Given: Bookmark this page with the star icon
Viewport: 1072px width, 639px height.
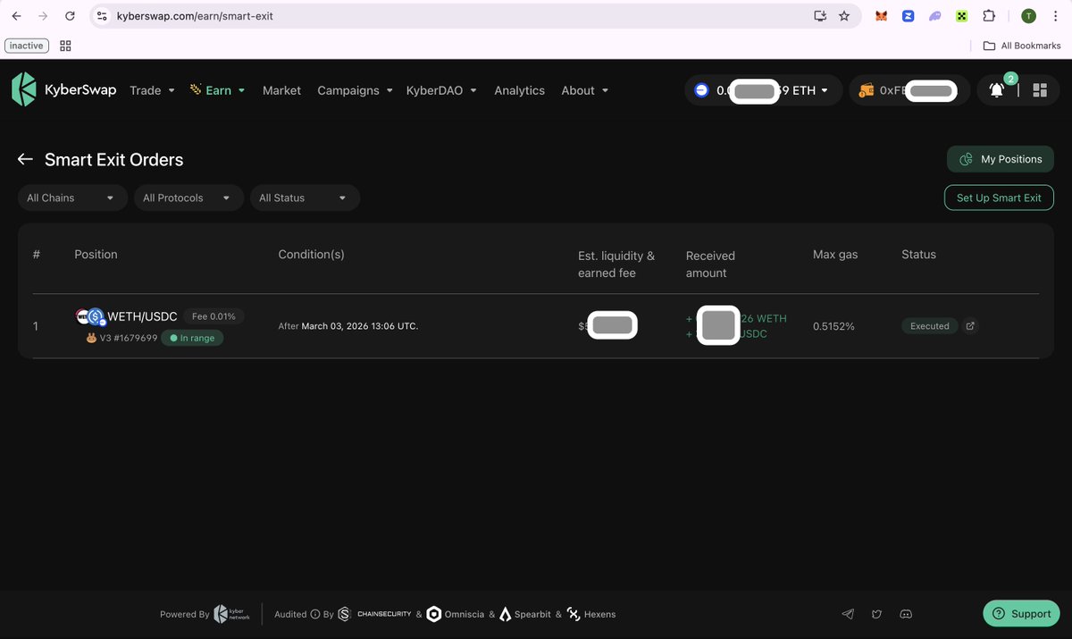Looking at the screenshot, I should [x=844, y=16].
